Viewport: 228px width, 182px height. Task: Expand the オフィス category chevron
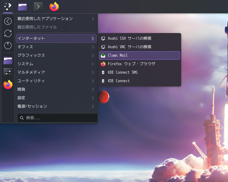pyautogui.click(x=93, y=47)
